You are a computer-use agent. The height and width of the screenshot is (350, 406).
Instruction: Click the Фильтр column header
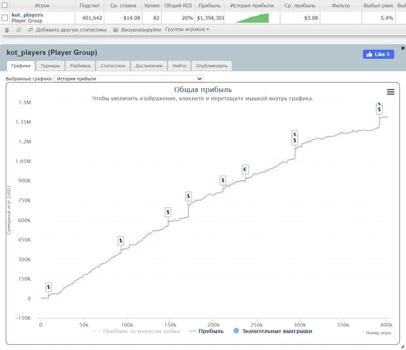[x=341, y=5]
